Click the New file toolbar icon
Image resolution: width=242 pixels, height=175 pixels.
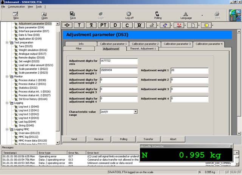coord(16,15)
